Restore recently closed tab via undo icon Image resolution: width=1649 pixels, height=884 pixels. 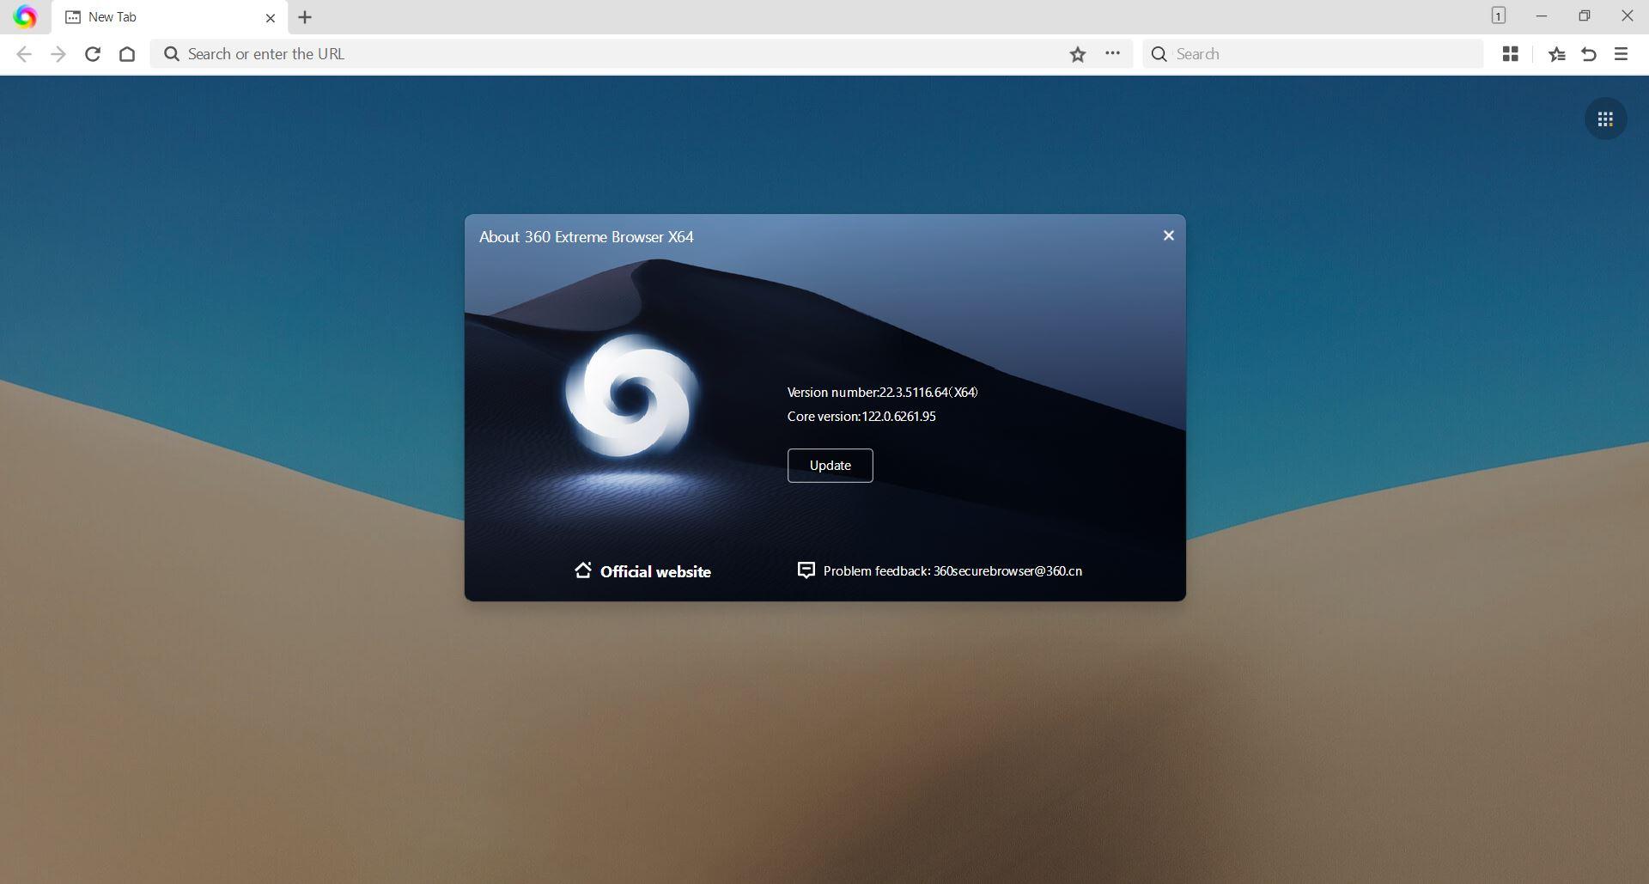[x=1588, y=54]
